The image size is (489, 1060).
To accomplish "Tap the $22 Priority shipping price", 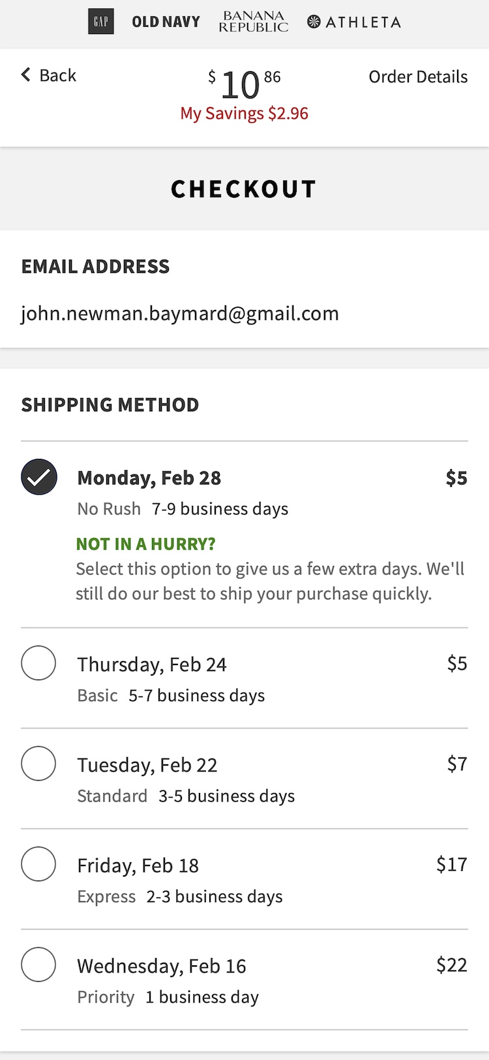I will (x=452, y=965).
